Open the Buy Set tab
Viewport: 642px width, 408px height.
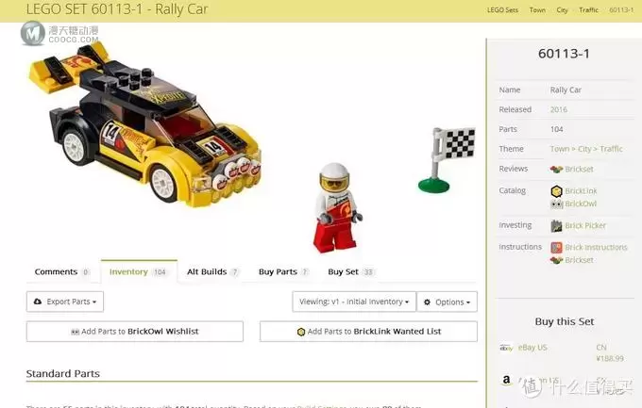[350, 272]
